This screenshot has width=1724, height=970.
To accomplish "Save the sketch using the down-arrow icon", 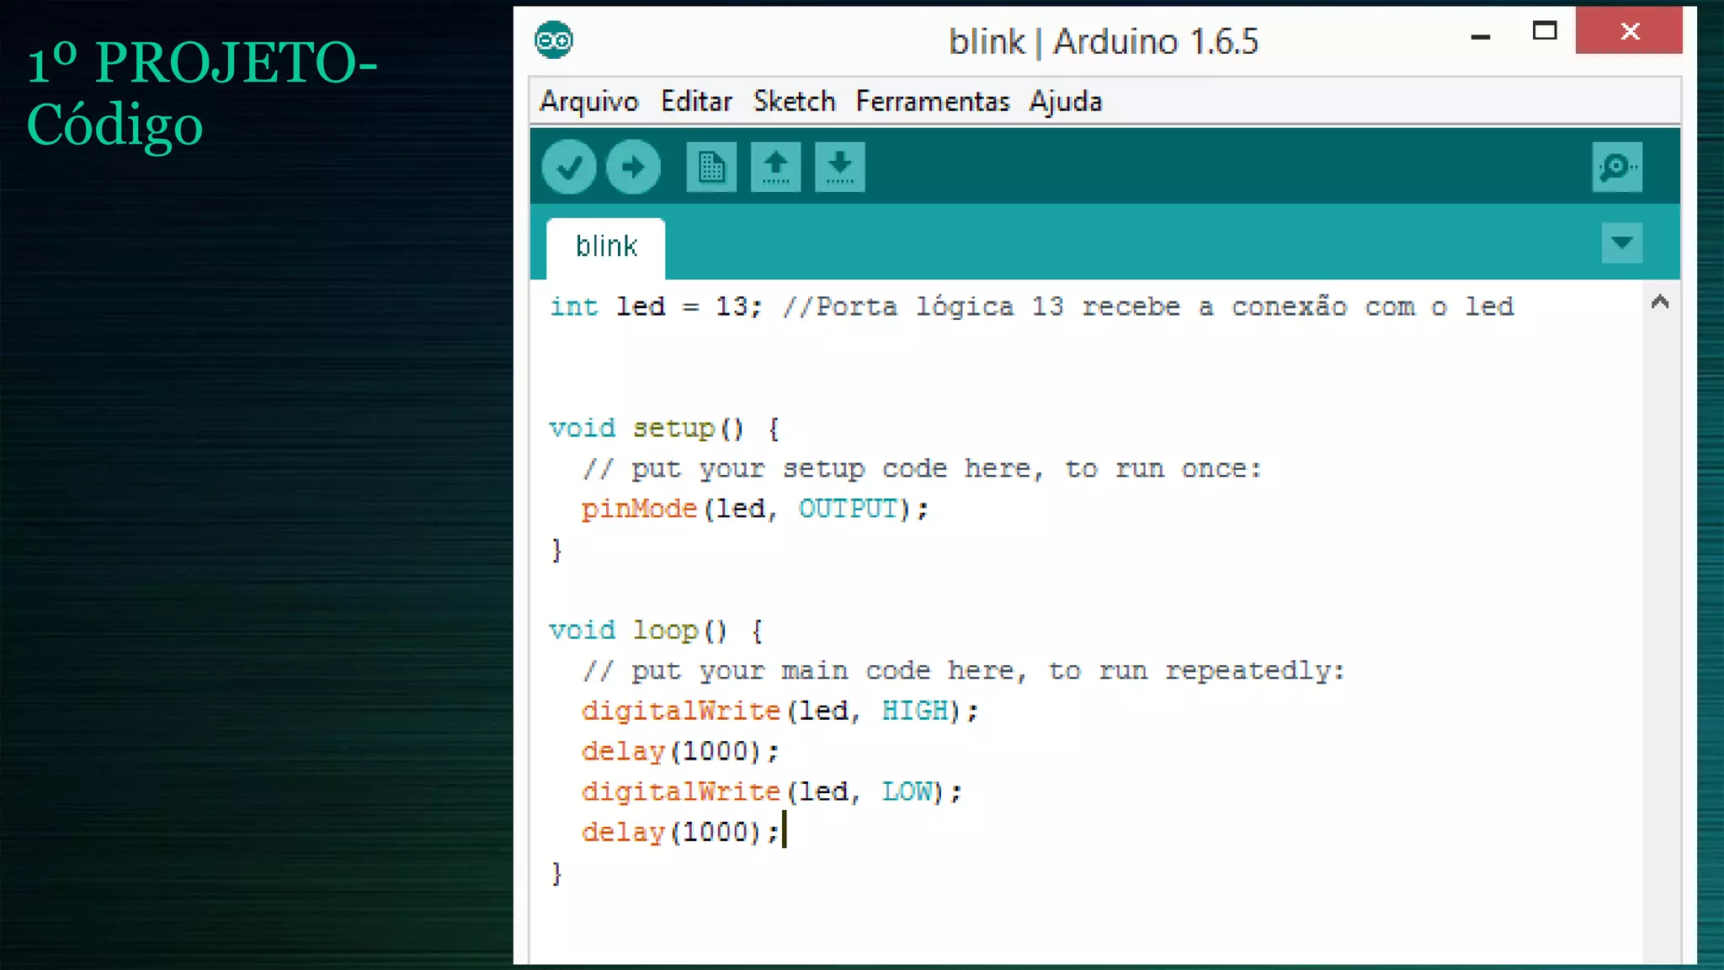I will click(x=839, y=167).
